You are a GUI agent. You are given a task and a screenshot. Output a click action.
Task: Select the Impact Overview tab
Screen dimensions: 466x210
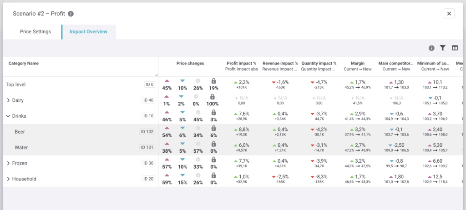tap(89, 32)
